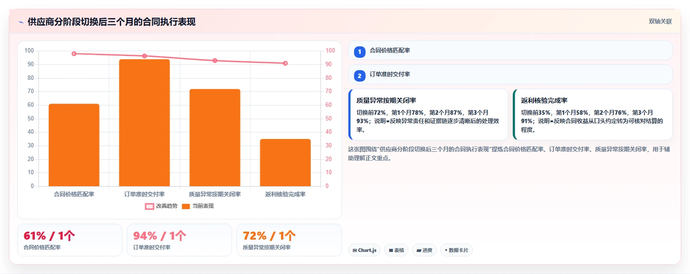Click the 94% / 1个 stat card

click(x=179, y=240)
